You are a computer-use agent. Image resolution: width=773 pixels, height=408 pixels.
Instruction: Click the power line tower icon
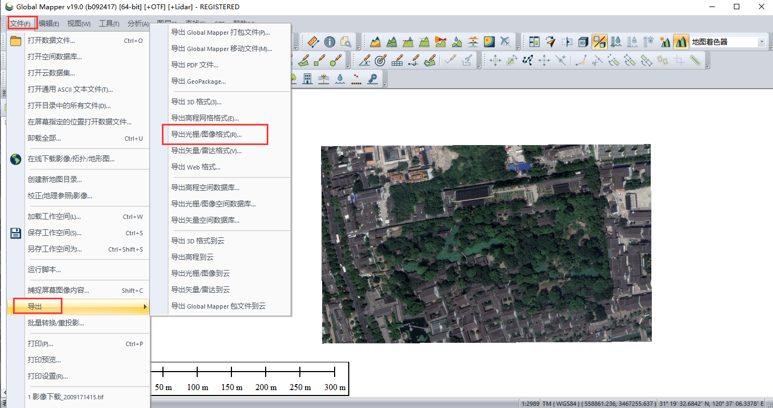[323, 79]
